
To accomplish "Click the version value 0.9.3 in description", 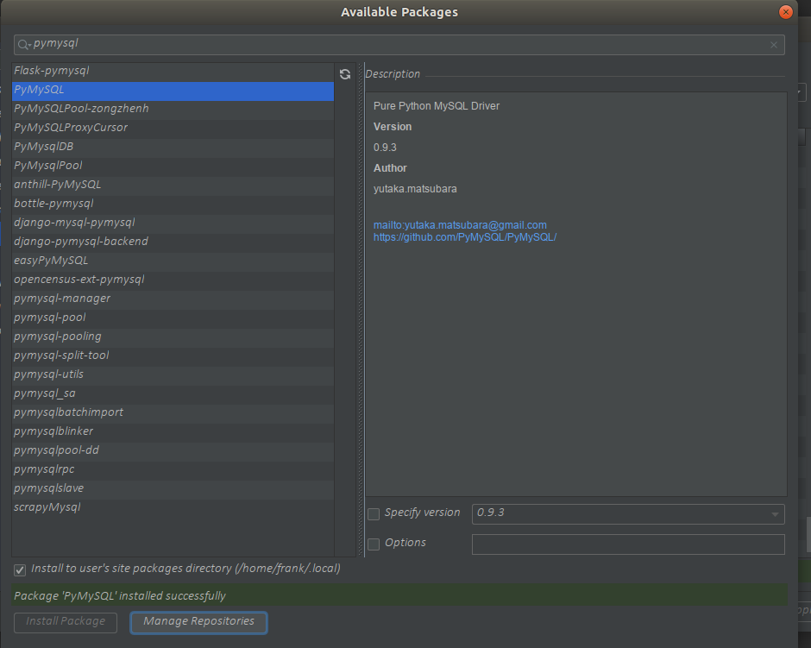I will [385, 148].
